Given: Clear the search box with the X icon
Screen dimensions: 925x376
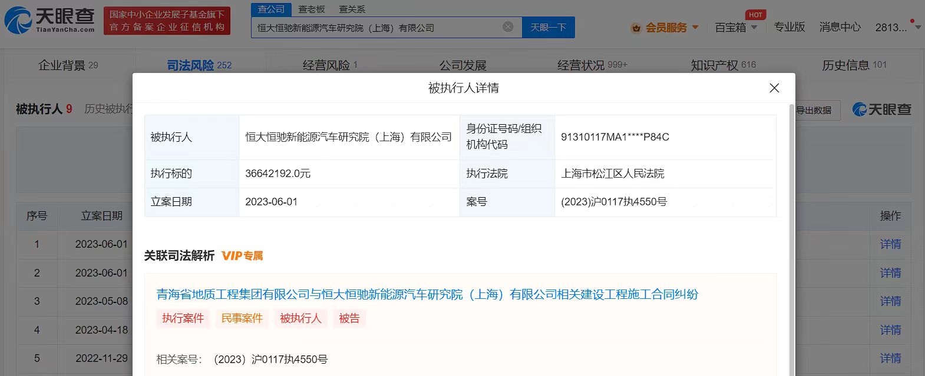Looking at the screenshot, I should click(508, 26).
